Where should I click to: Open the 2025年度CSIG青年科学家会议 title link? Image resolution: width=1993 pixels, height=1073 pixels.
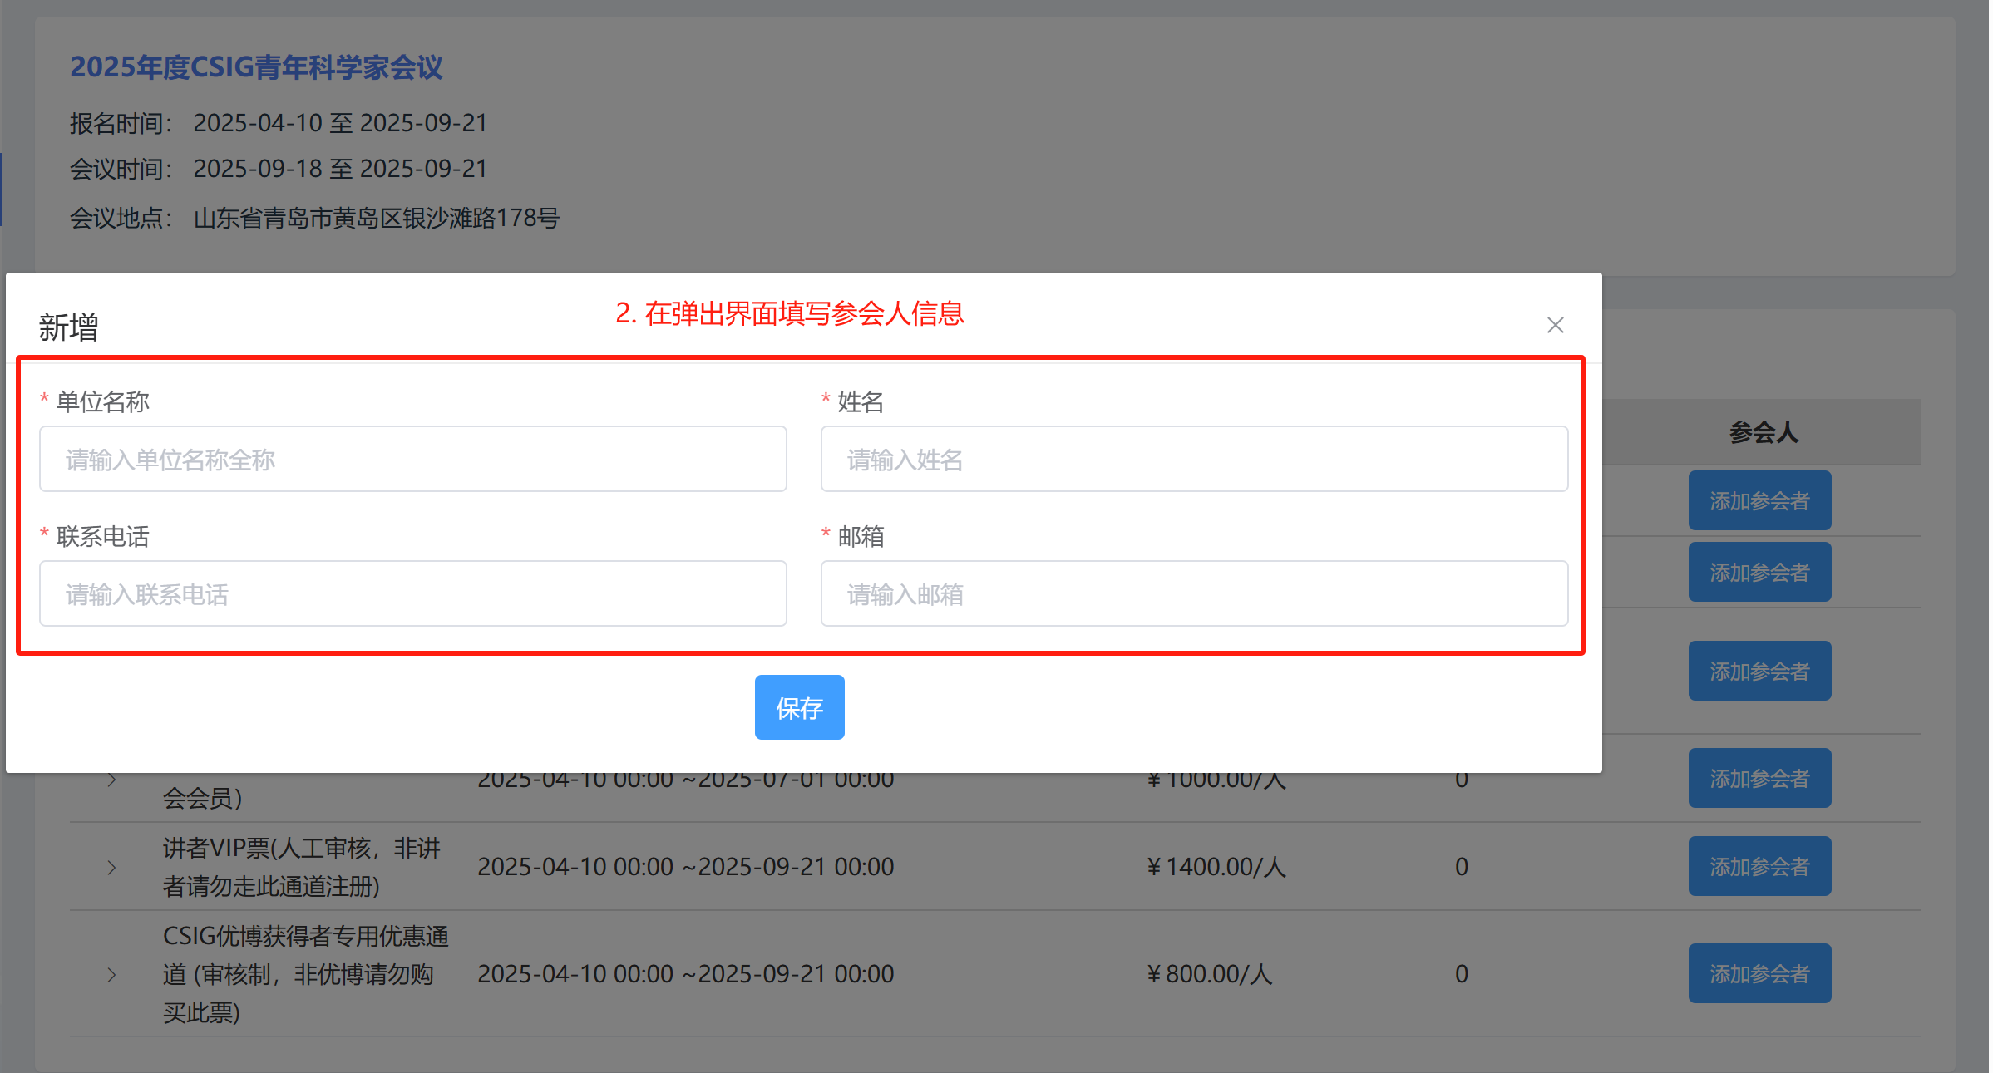[256, 67]
